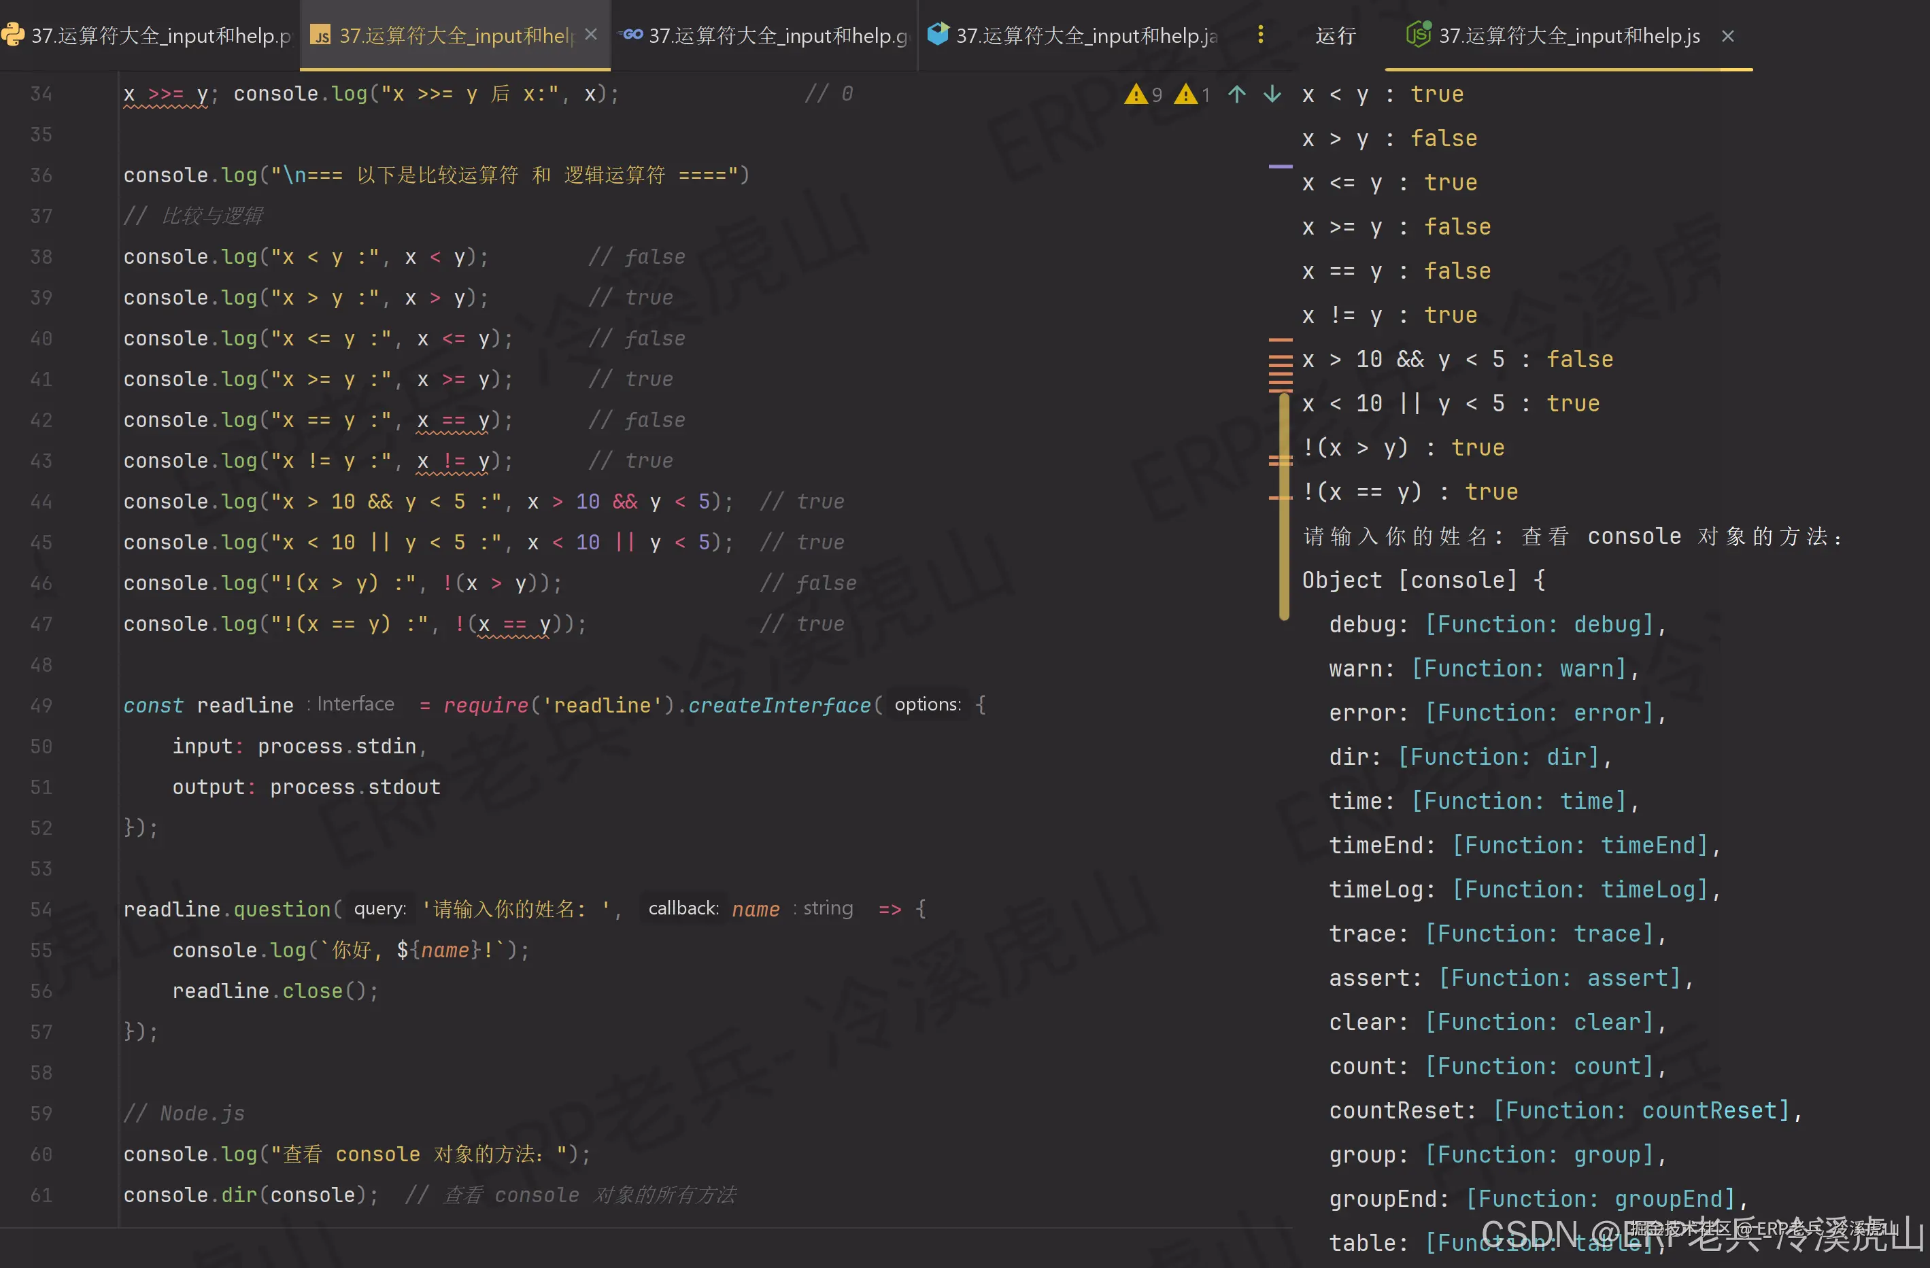Viewport: 1930px width, 1268px height.
Task: Click the options: inlay hint on line 49
Action: click(x=927, y=704)
